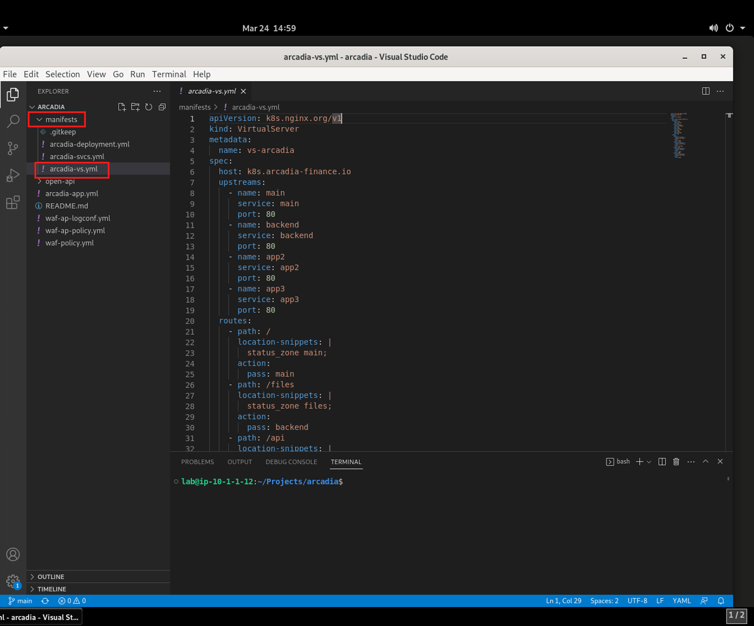The width and height of the screenshot is (754, 626).
Task: Click the system volume icon
Action: click(713, 28)
